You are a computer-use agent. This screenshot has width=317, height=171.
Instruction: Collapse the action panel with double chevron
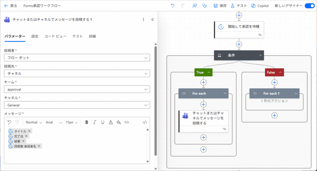[x=152, y=20]
